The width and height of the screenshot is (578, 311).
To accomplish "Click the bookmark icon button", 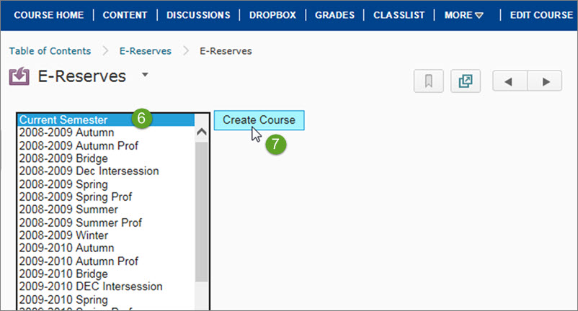I will click(x=428, y=81).
